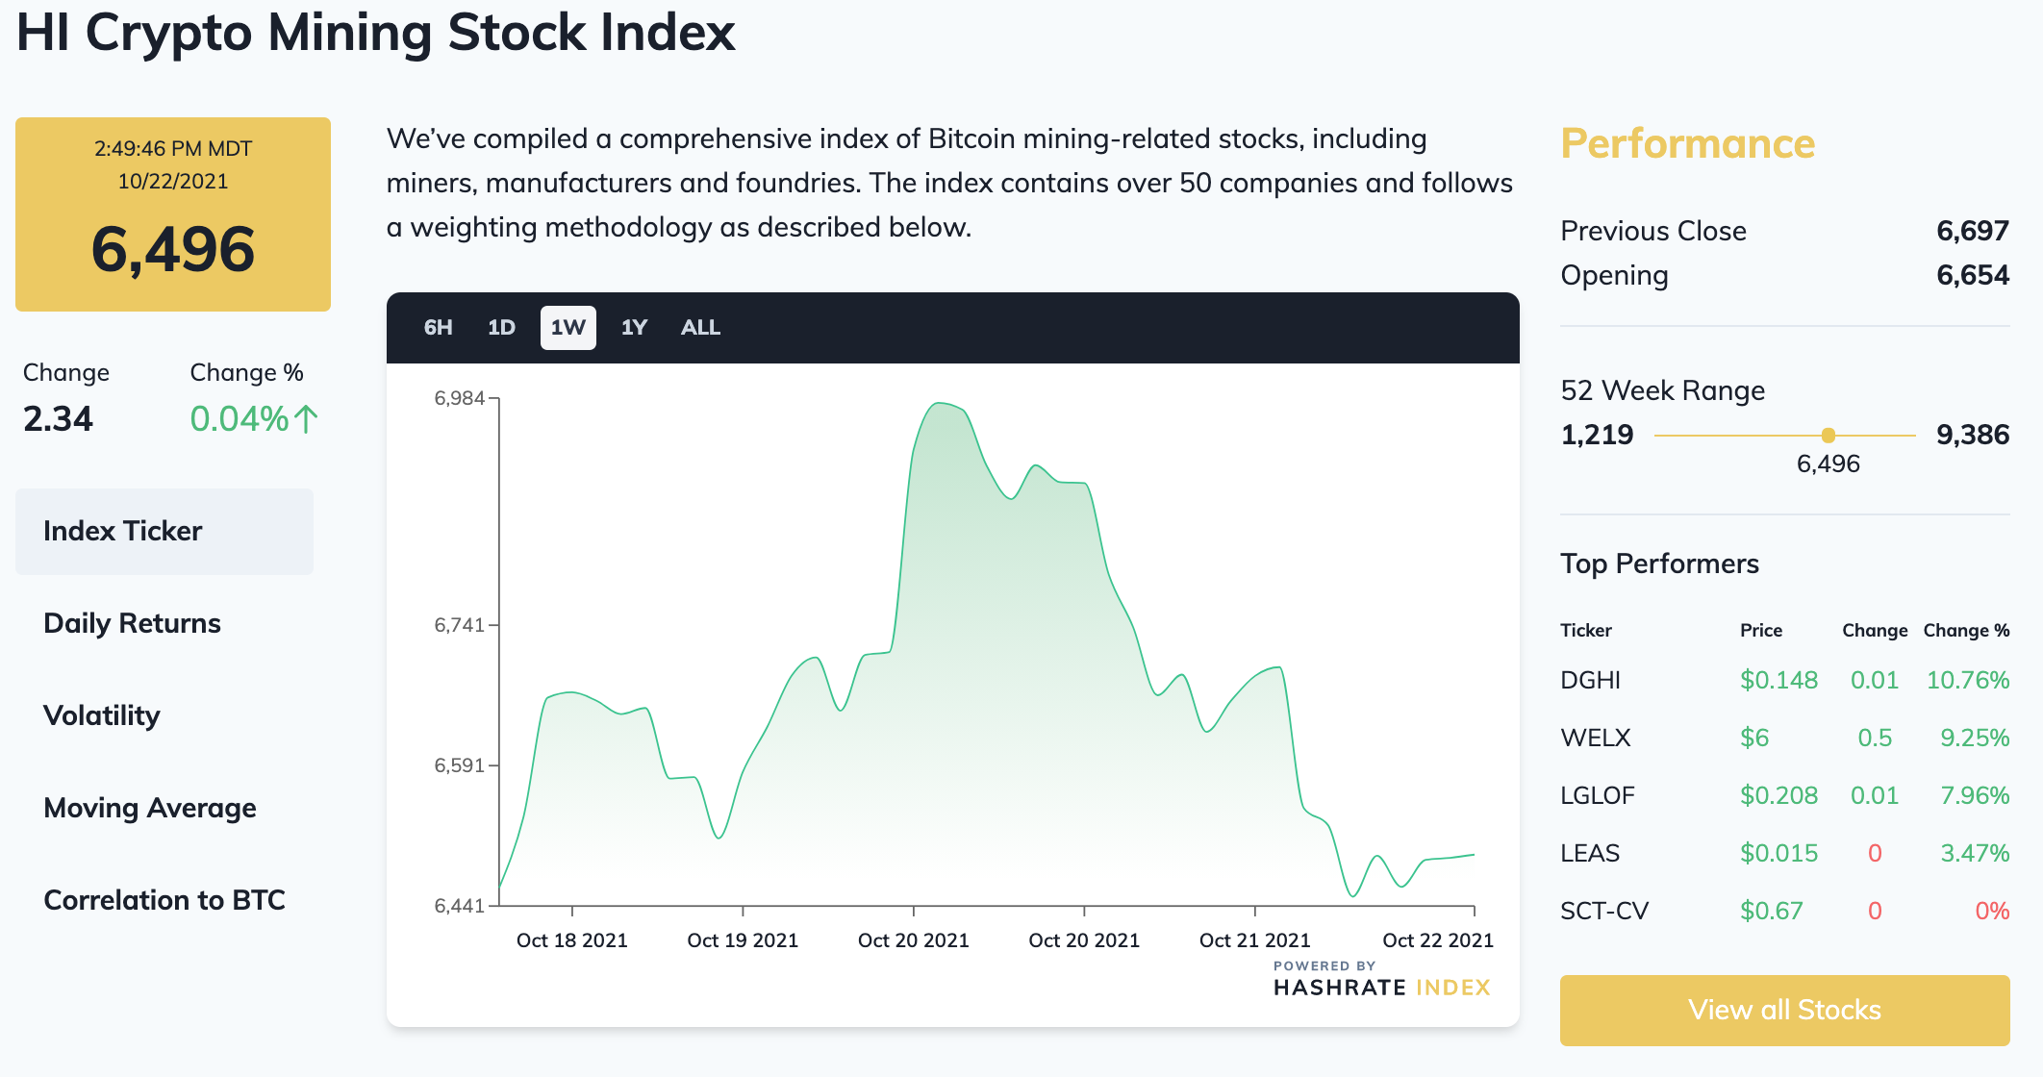Click the Previous Close value 6,697
Viewport: 2043px width, 1077px height.
pyautogui.click(x=1973, y=231)
